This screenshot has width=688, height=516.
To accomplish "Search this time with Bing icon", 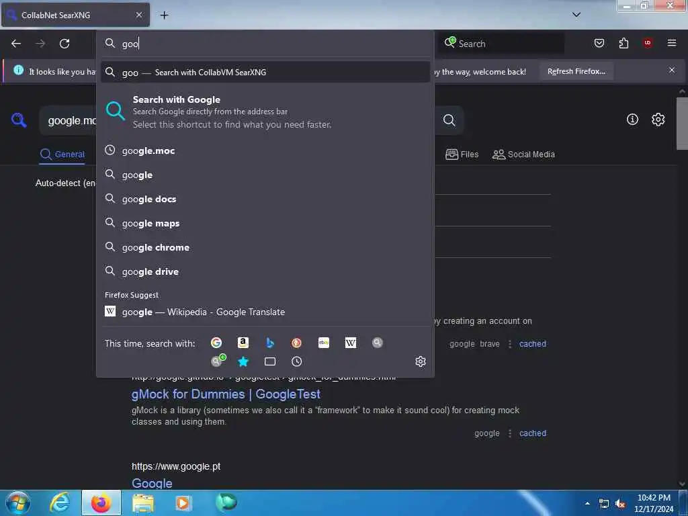I will point(270,343).
